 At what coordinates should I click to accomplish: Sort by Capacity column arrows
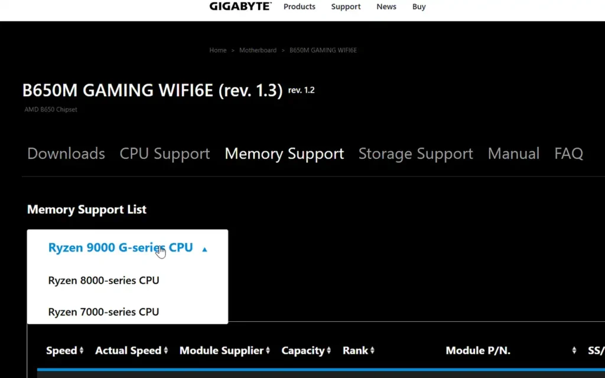pos(328,350)
